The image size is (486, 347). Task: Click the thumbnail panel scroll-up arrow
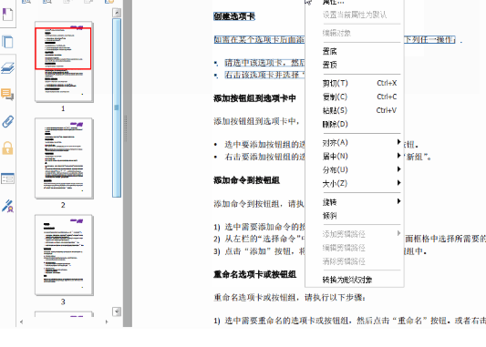[117, 13]
